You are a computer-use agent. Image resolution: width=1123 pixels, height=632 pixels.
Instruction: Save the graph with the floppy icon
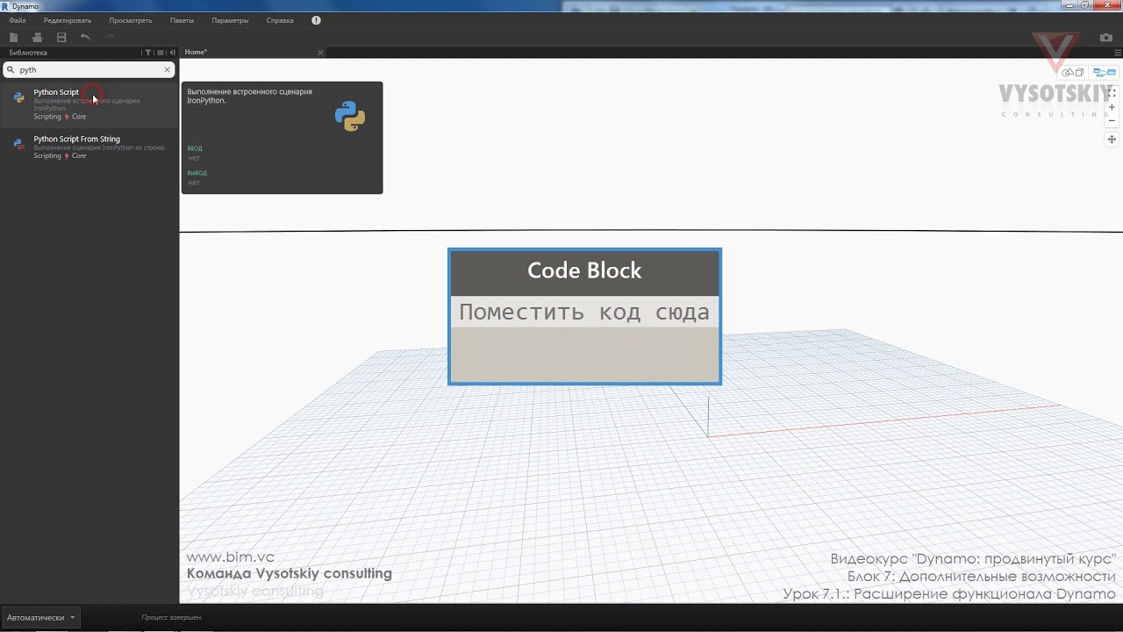point(61,37)
